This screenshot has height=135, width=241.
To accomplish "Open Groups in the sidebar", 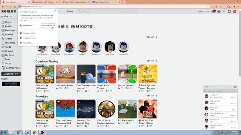I will coord(7,51).
